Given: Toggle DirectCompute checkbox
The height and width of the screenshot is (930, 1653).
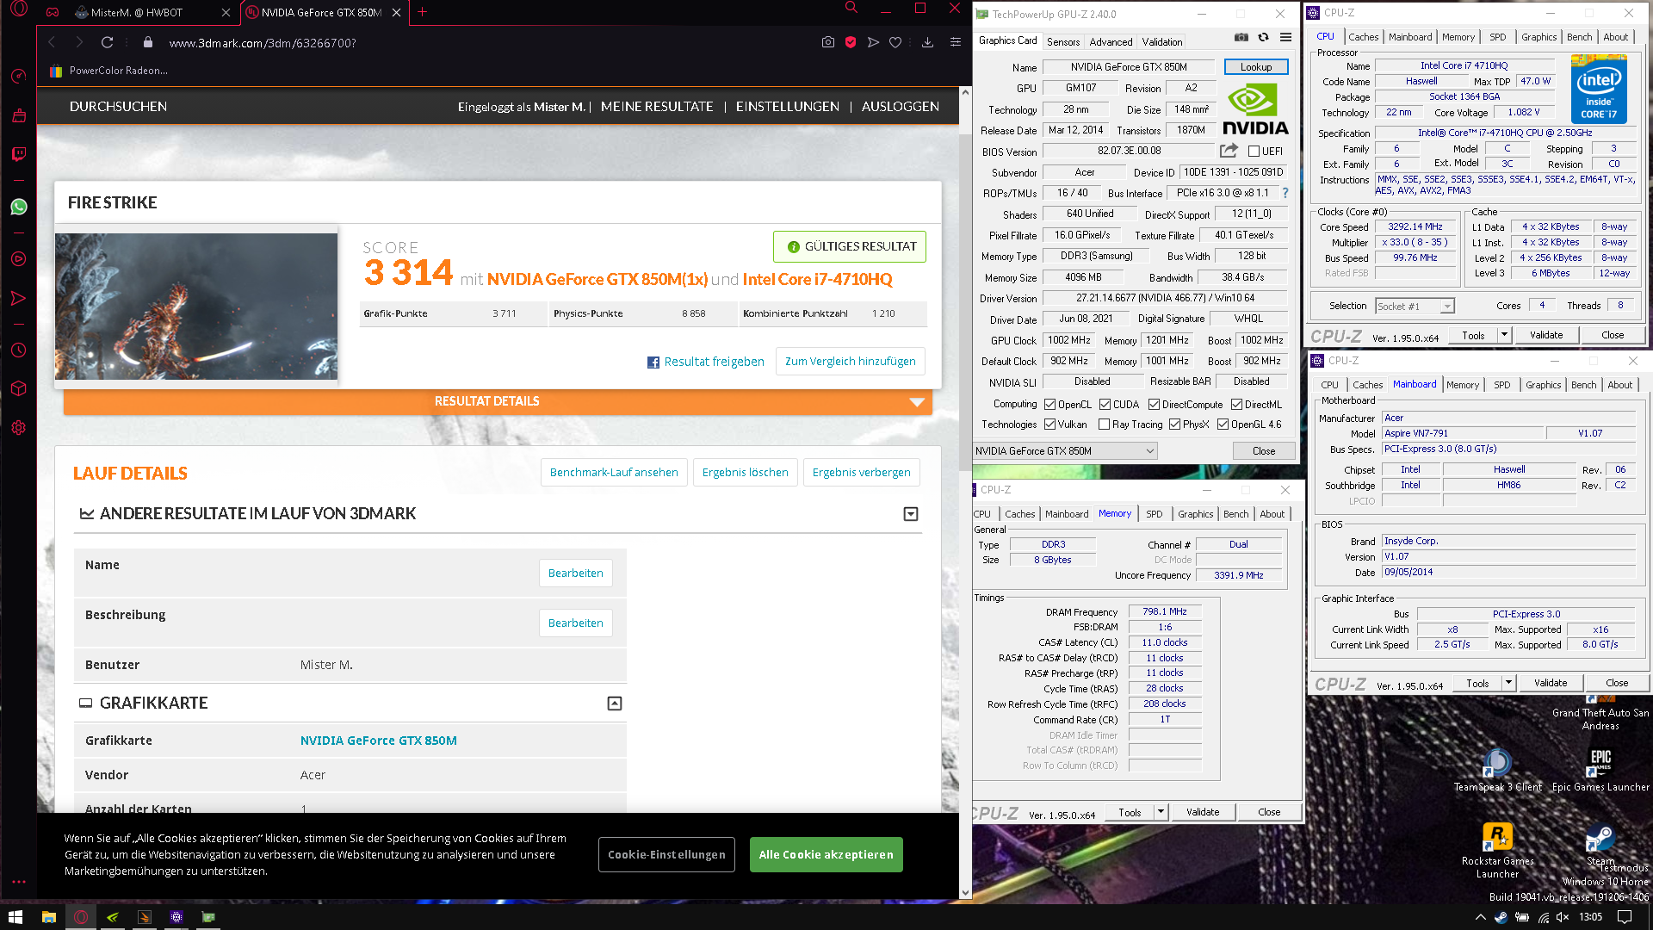Looking at the screenshot, I should point(1154,405).
